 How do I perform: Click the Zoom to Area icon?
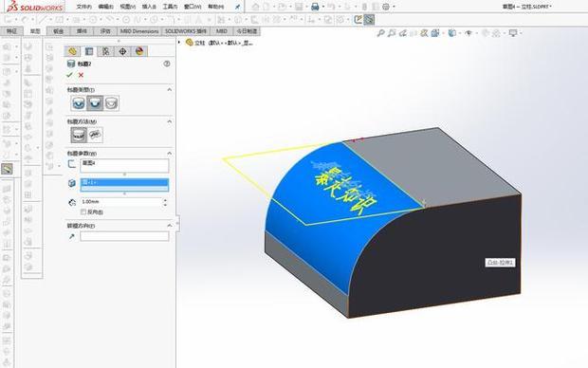coord(392,33)
